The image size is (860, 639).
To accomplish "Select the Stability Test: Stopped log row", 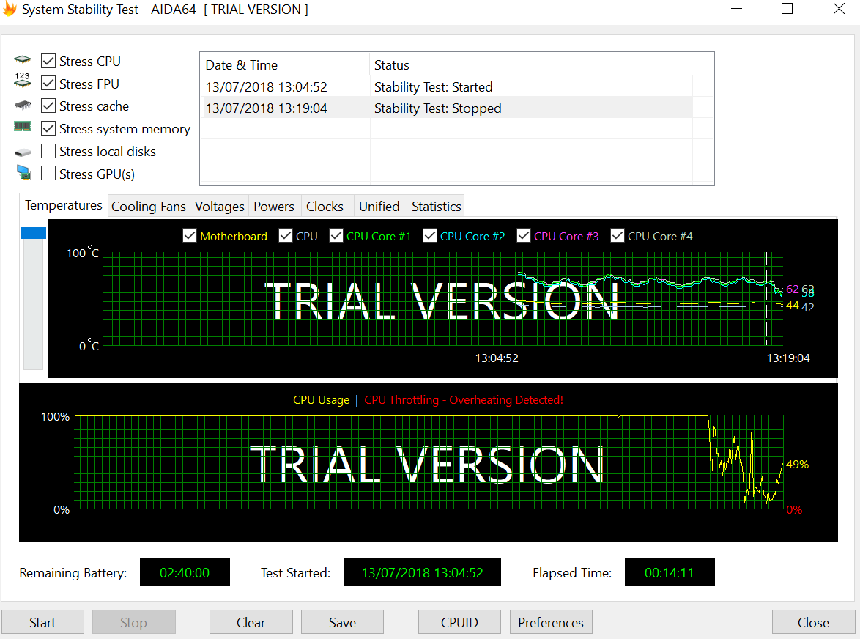I will click(x=448, y=108).
